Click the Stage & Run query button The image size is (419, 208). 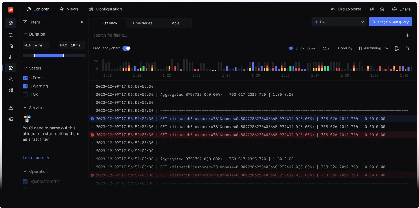pyautogui.click(x=390, y=22)
